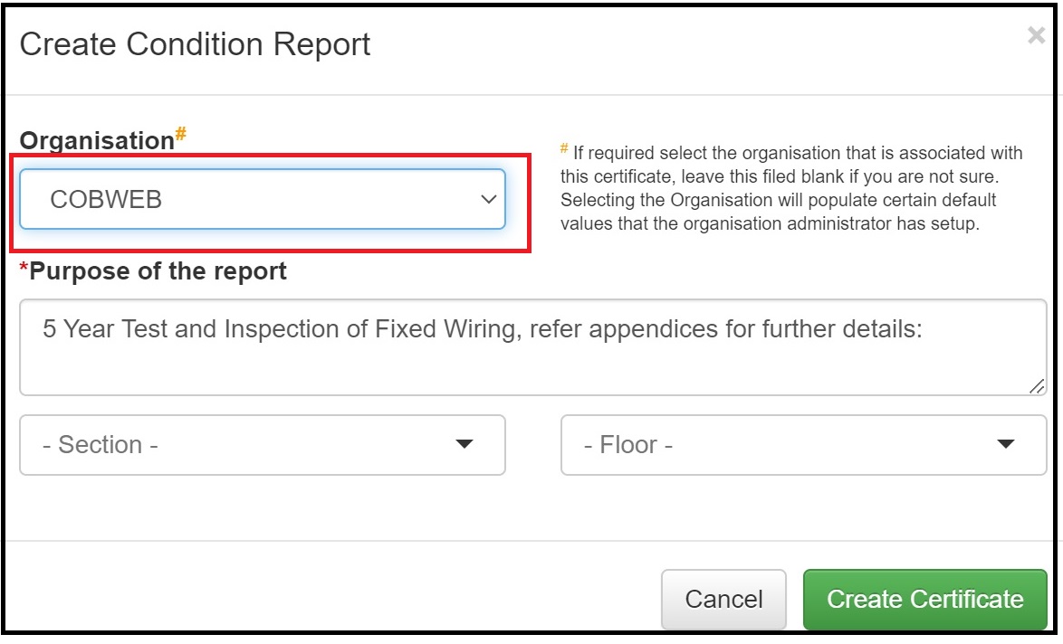Click the textarea resize grip handle

point(1035,387)
